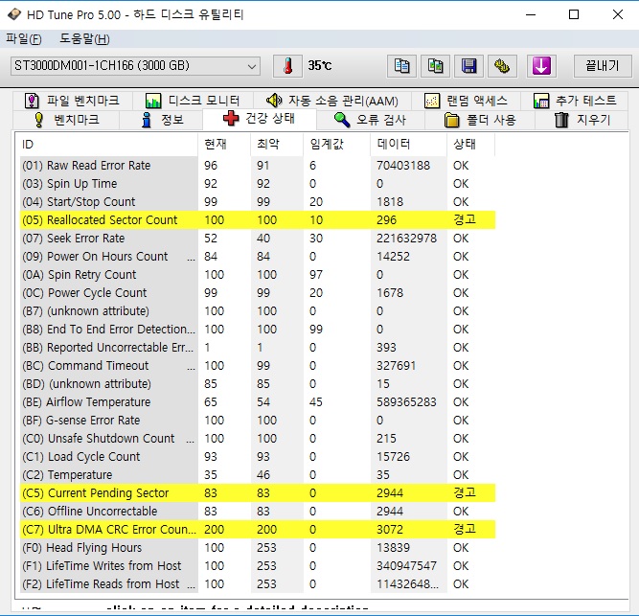Select the 건강 상태 health tab

click(260, 119)
